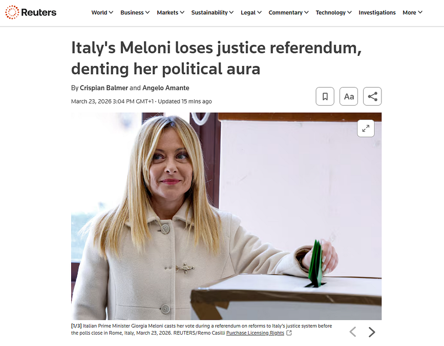Click the Reuters logo
The height and width of the screenshot is (346, 444).
pyautogui.click(x=31, y=12)
